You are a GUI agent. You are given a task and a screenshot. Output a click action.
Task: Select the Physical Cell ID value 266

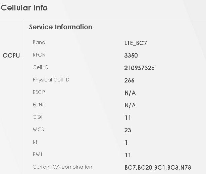[x=129, y=80]
